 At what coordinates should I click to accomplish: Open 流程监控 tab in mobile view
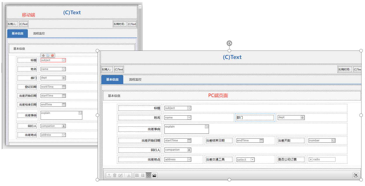[39, 33]
